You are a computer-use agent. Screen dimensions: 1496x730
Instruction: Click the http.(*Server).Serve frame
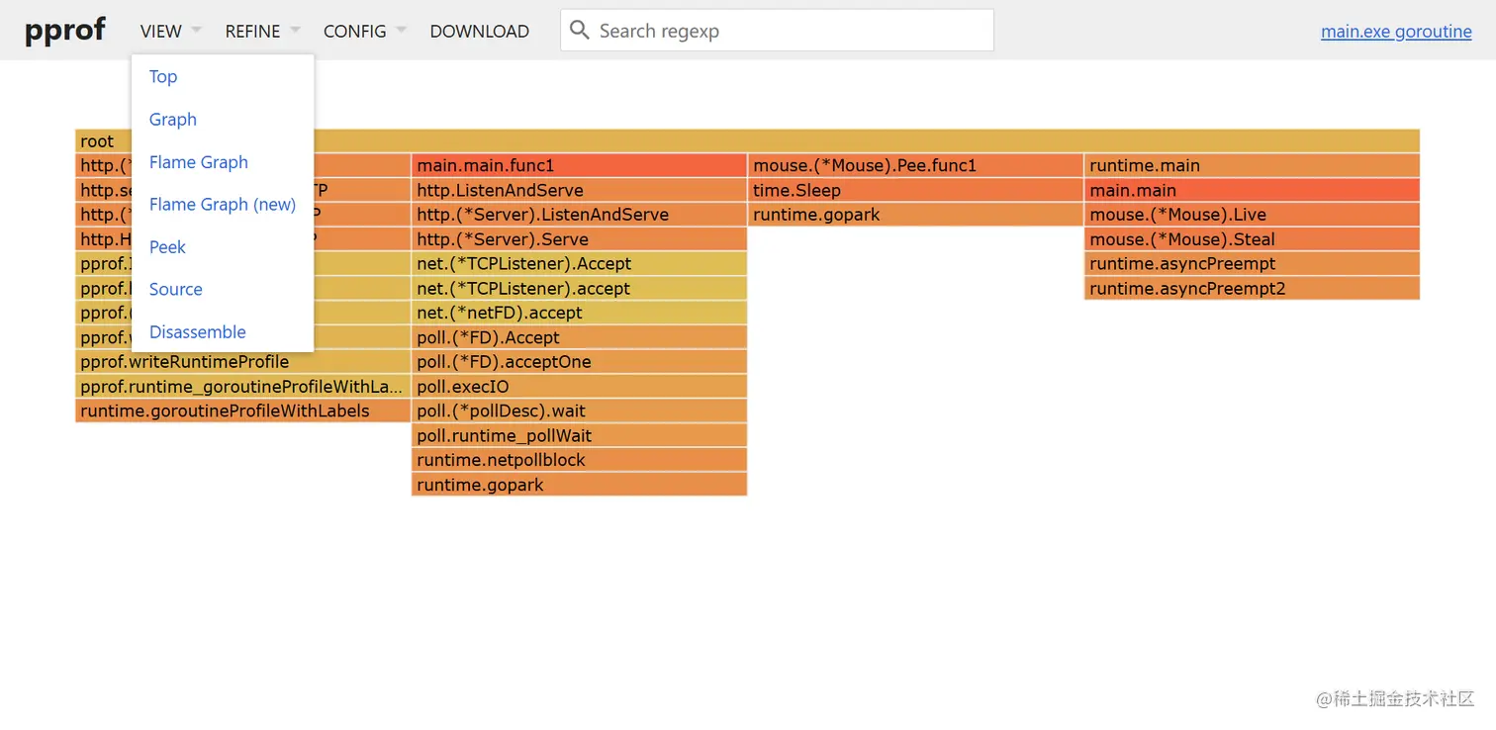(x=579, y=239)
